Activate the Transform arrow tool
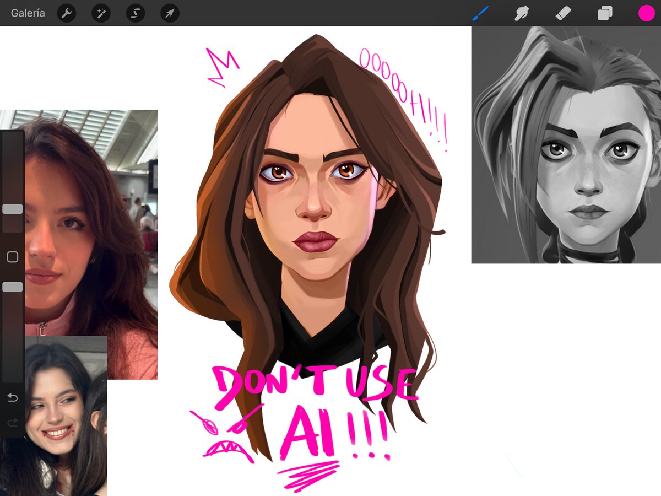Screen dimensions: 661x496 click(170, 13)
